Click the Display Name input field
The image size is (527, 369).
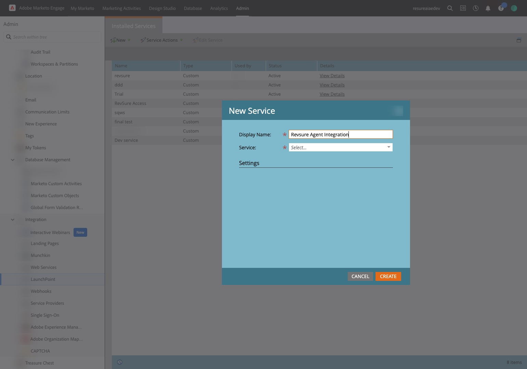coord(341,134)
